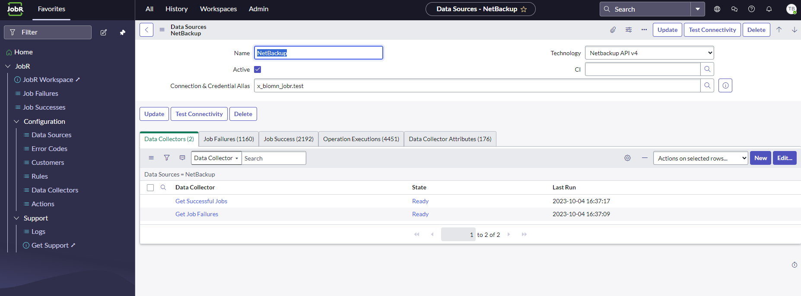
Task: Collapse the Configuration section in sidebar
Action: tap(17, 122)
